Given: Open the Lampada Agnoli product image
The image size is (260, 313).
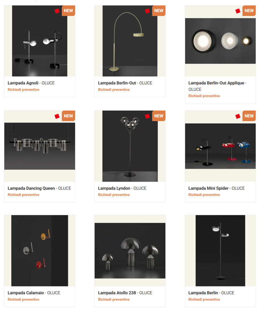Looking at the screenshot, I should [39, 41].
